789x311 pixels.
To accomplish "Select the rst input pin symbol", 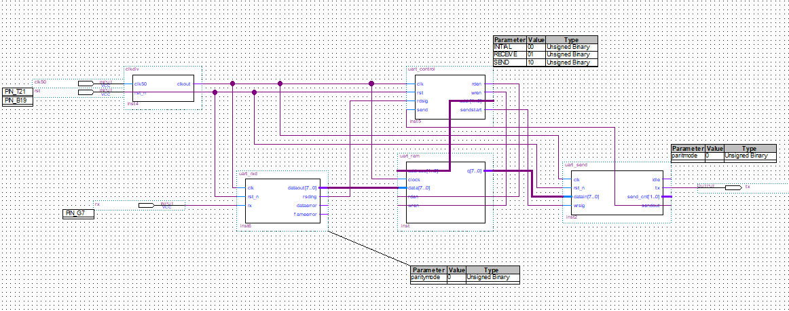I will point(86,92).
